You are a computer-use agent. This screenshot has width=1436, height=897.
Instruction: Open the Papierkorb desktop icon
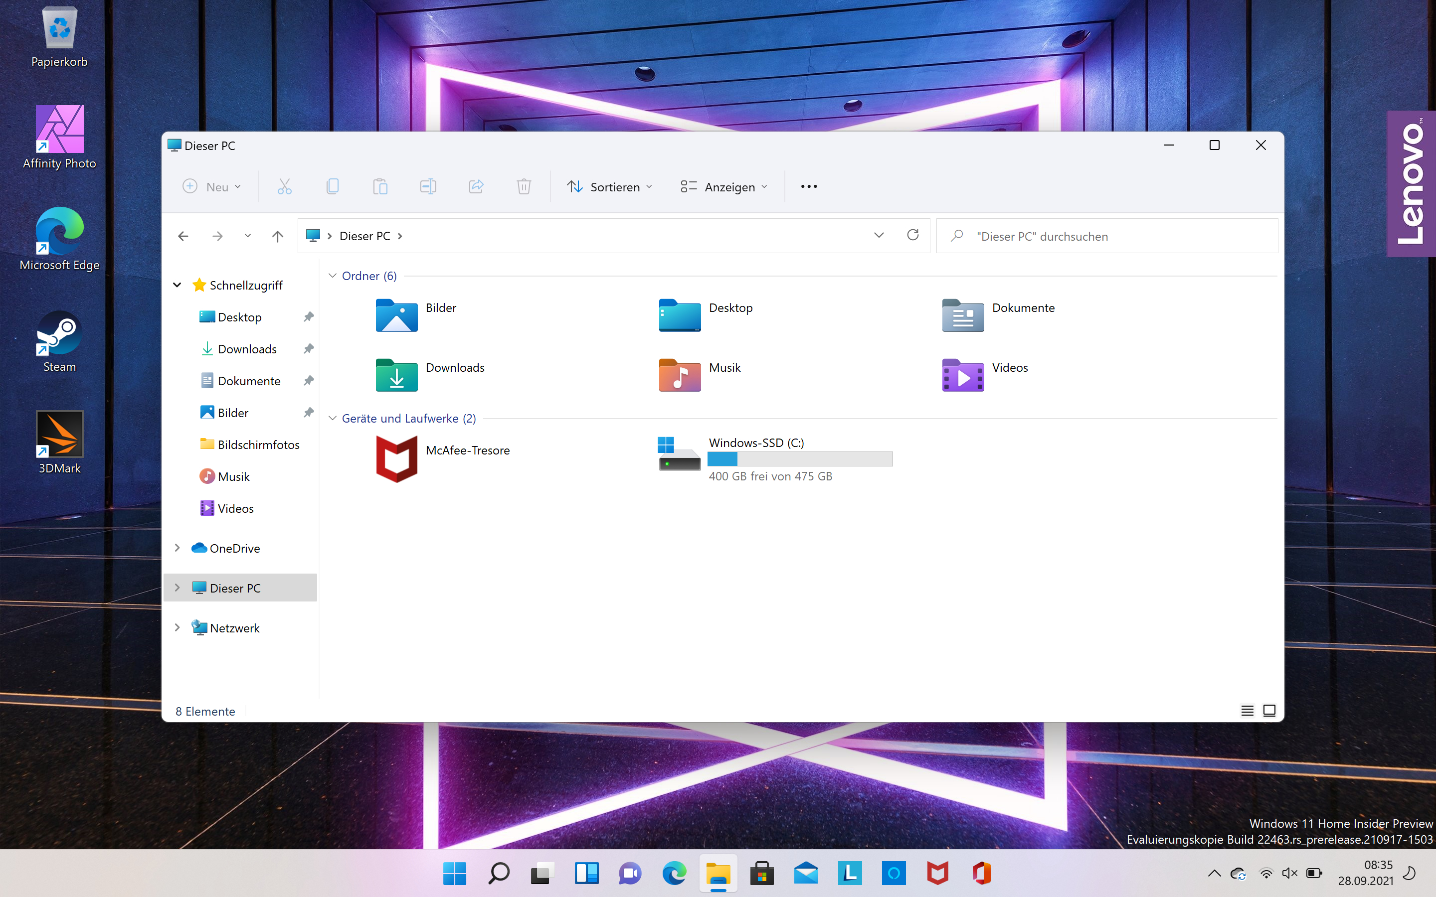pyautogui.click(x=59, y=37)
